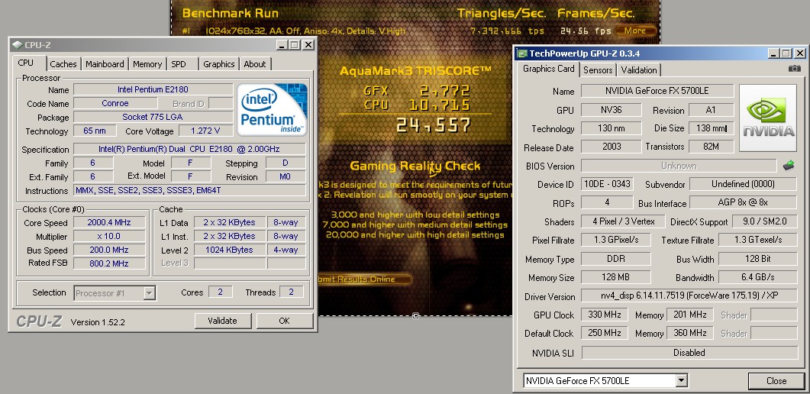Open the About tab in CPU-Z
This screenshot has width=810, height=394.
pos(255,64)
